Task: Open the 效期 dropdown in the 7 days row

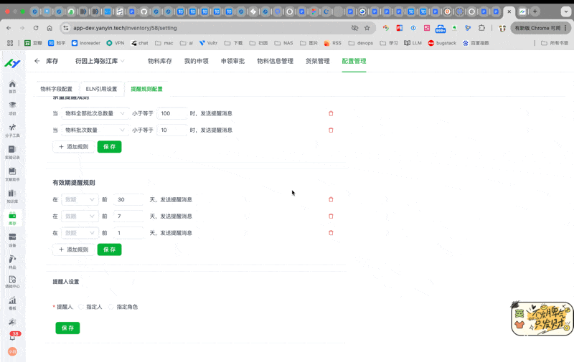Action: 80,216
